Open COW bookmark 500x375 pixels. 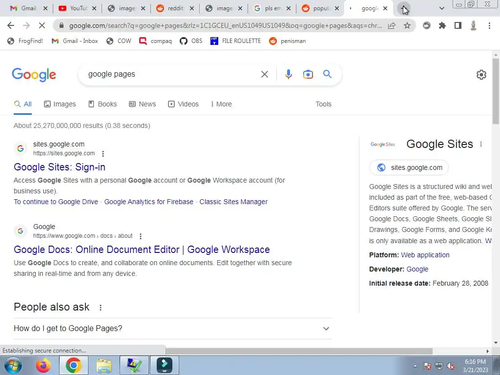[x=119, y=41]
